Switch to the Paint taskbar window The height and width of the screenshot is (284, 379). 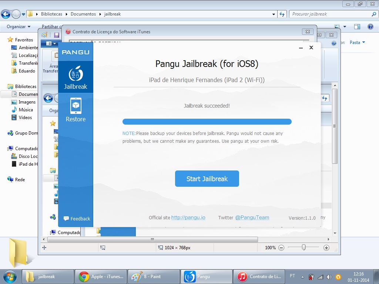(x=154, y=277)
